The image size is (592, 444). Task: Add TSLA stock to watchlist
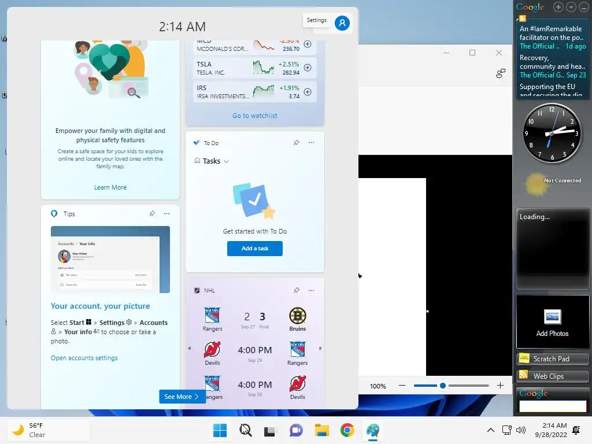(308, 68)
